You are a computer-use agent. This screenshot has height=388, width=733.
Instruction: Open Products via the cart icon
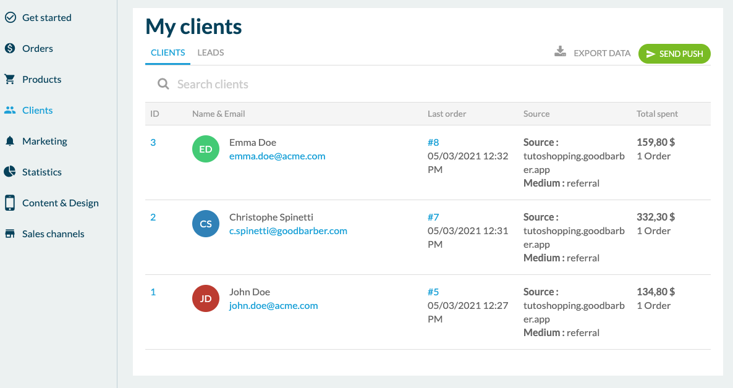click(x=10, y=79)
